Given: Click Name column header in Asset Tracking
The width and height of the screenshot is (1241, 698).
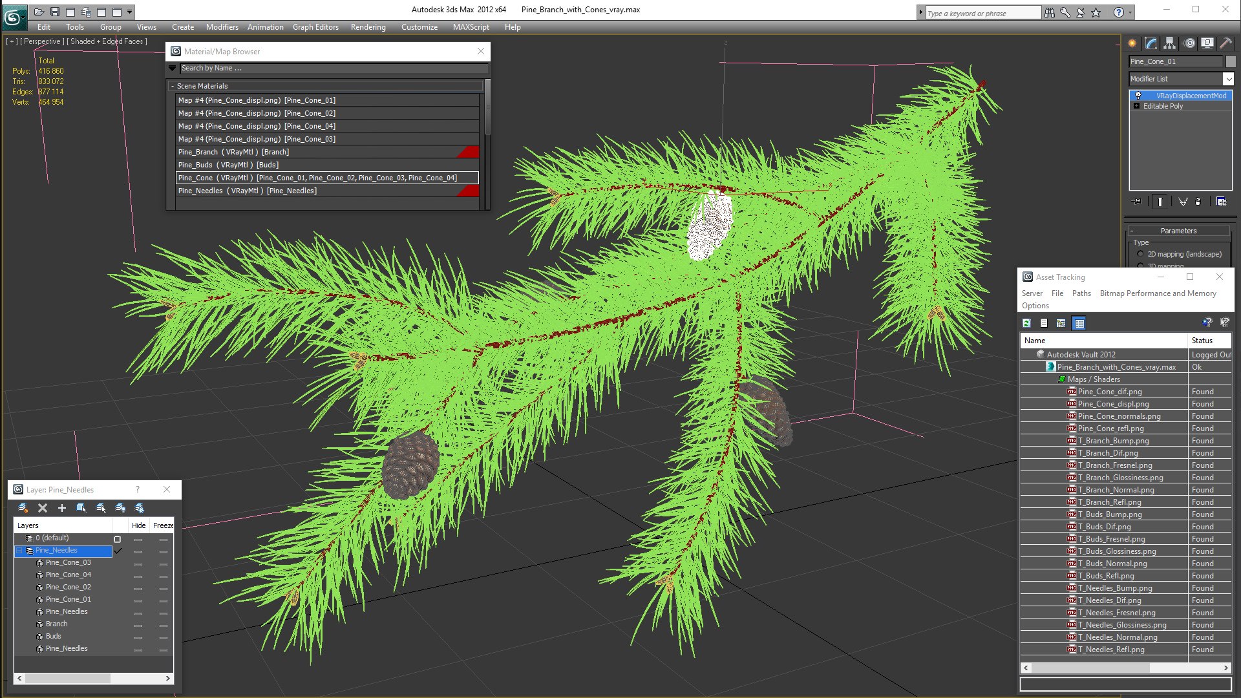Looking at the screenshot, I should pyautogui.click(x=1104, y=341).
